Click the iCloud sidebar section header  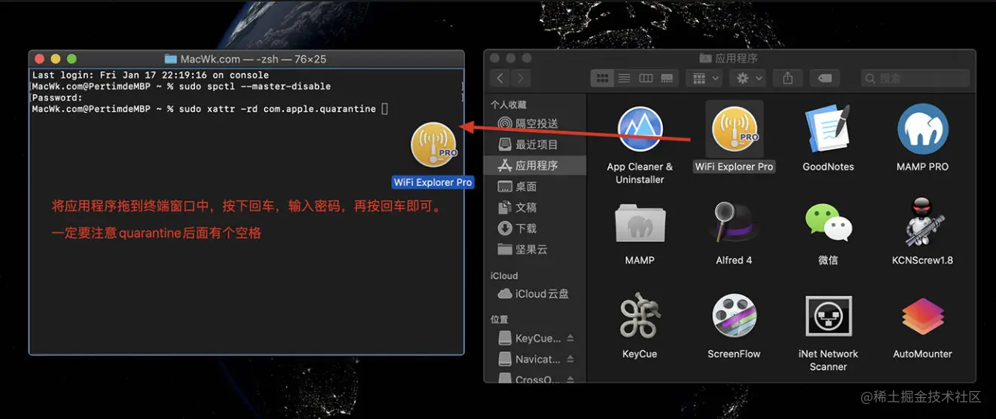pos(504,276)
